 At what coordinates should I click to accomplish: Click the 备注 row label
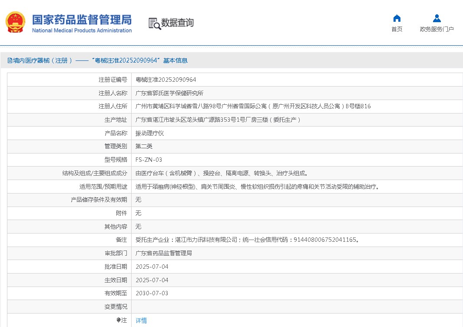click(x=121, y=240)
